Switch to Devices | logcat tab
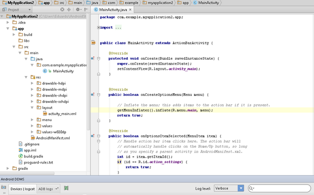Image resolution: width=314 pixels, height=195 pixels. click(x=23, y=189)
